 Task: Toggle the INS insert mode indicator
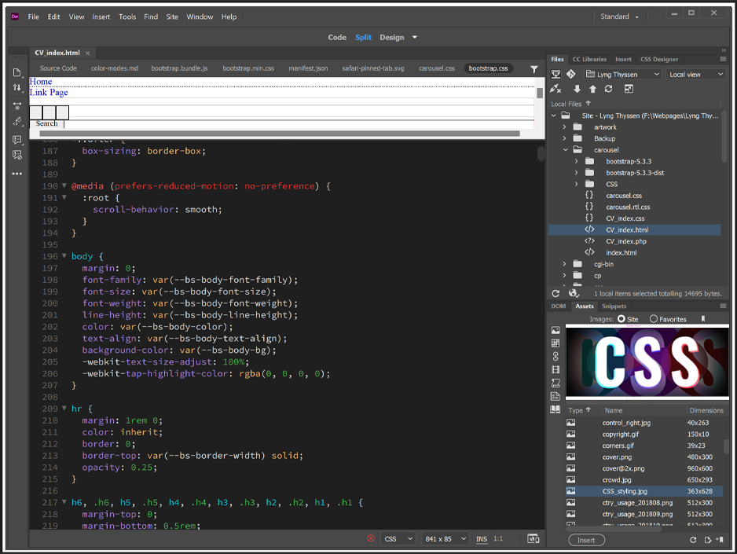pyautogui.click(x=481, y=539)
